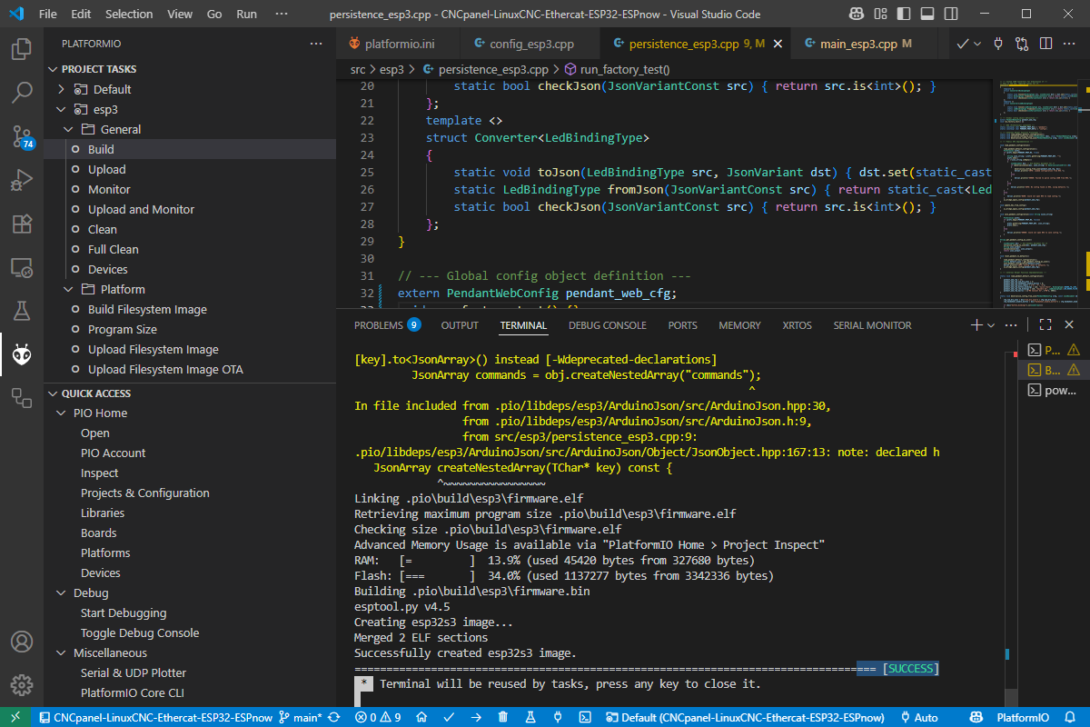Open the Extensions view in activity bar

(22, 224)
